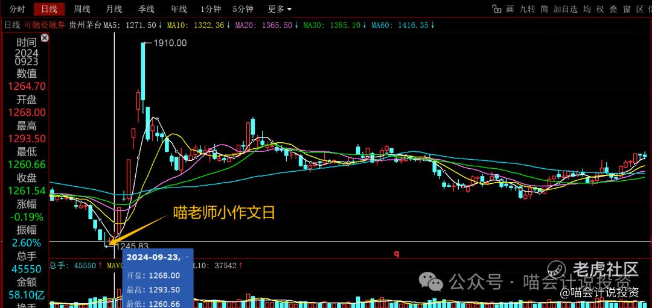Switch to 5分钟 chart period
This screenshot has height=308, width=652.
click(243, 8)
